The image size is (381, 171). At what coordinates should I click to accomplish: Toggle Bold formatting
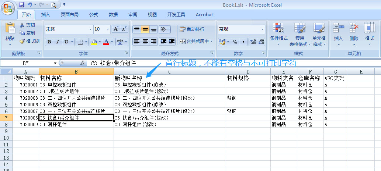pyautogui.click(x=49, y=42)
